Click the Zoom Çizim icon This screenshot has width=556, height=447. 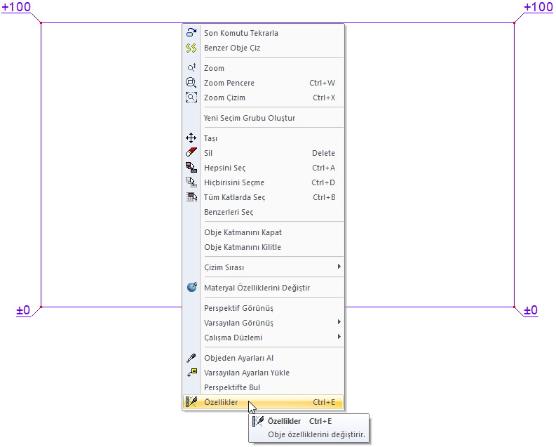click(191, 98)
